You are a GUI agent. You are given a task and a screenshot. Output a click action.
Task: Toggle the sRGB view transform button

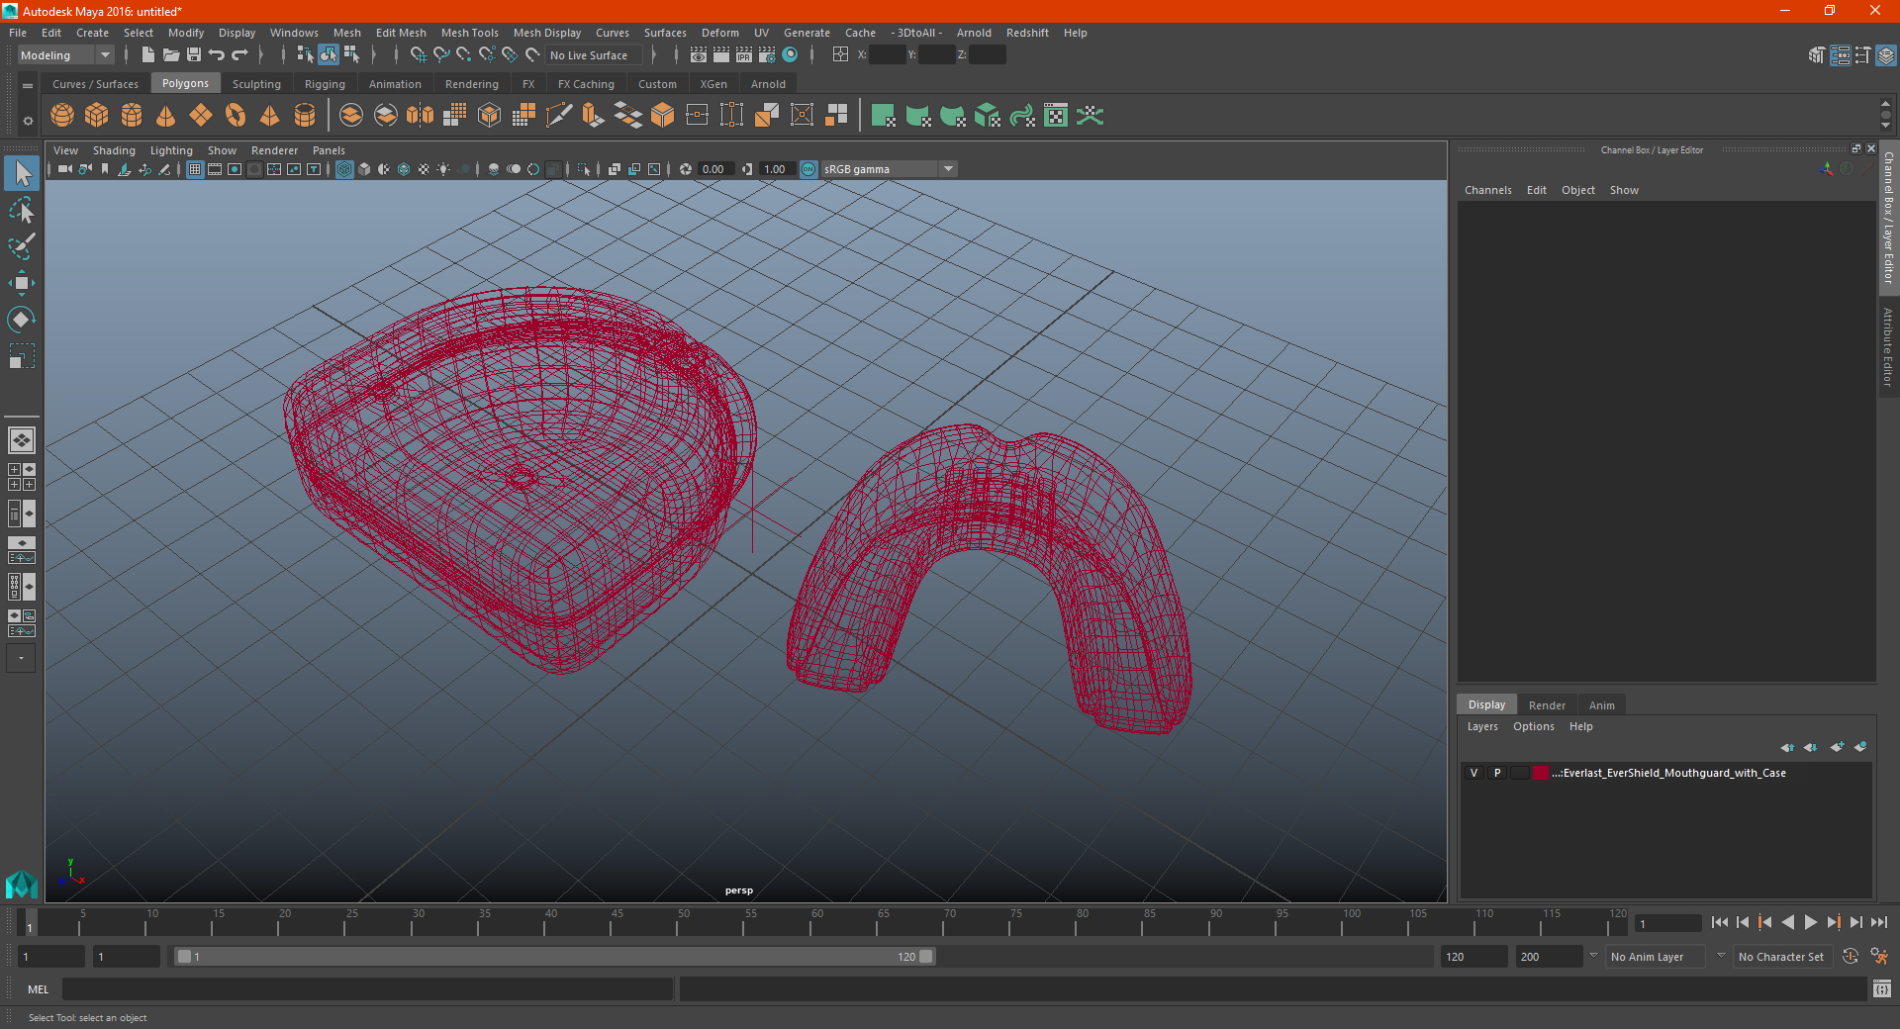click(808, 169)
